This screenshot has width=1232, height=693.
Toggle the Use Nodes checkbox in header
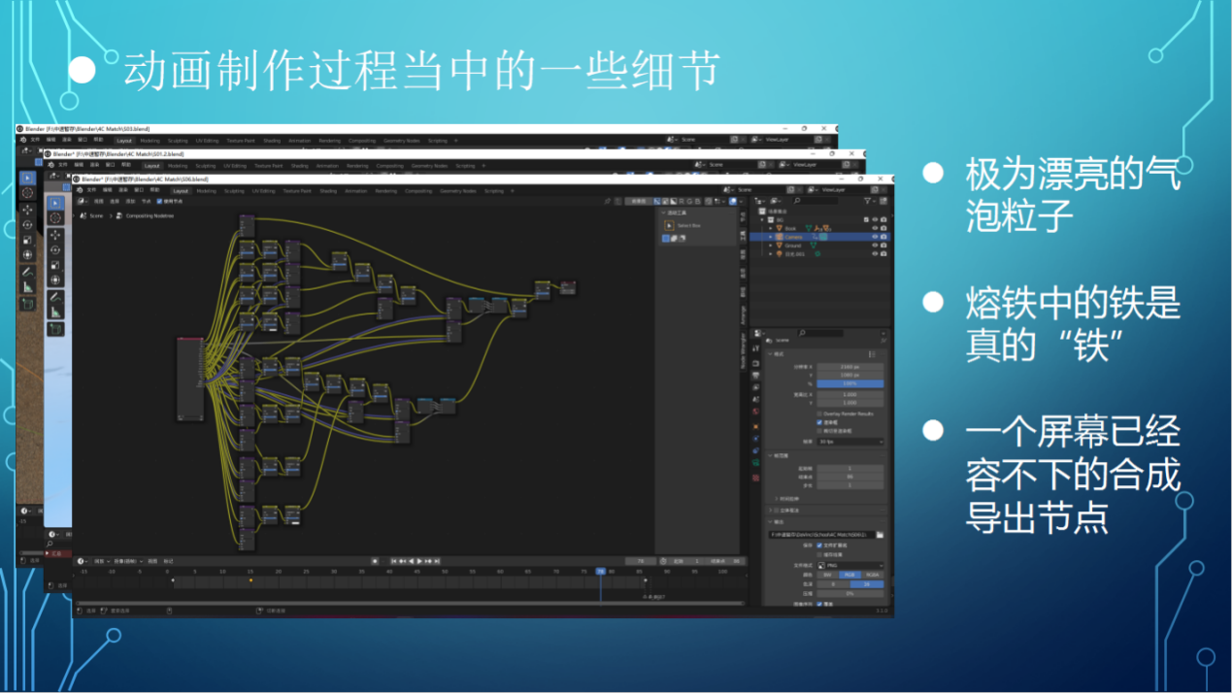coord(161,202)
